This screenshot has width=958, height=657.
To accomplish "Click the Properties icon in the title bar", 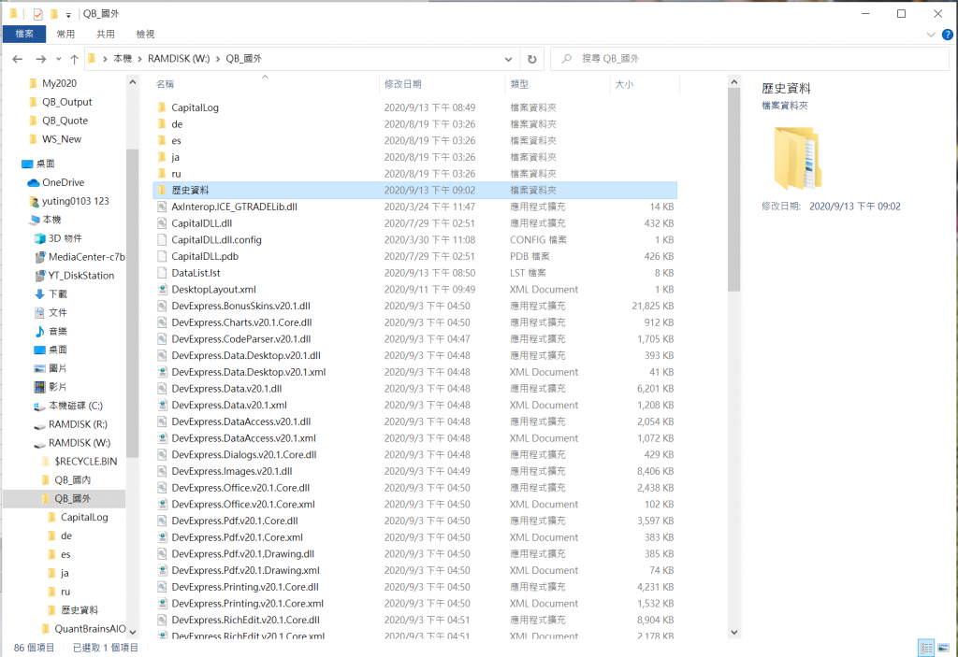I will point(37,14).
